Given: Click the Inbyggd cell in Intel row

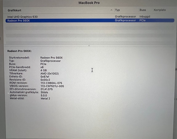Looking at the screenshot, I should [145, 17].
